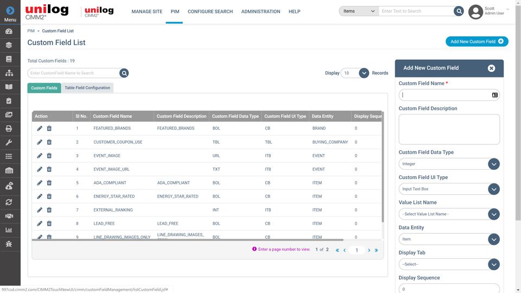Click the wrench tools icon in sidebar

(9, 143)
